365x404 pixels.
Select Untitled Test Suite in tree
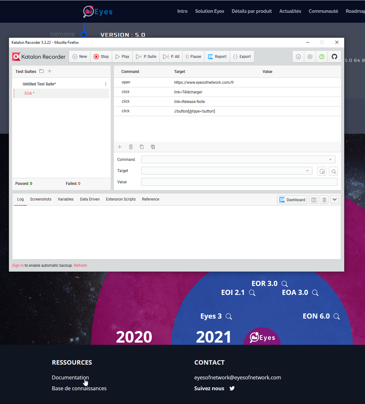(x=39, y=84)
